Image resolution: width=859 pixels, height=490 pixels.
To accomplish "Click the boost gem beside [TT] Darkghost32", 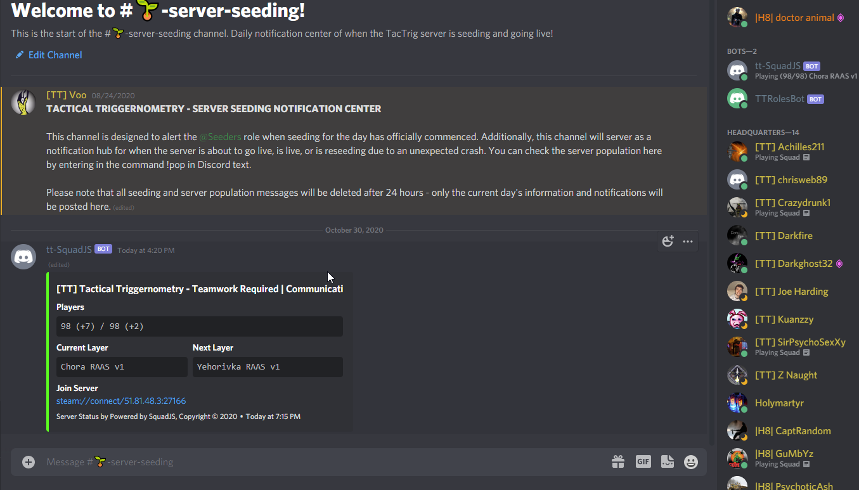I will click(839, 264).
